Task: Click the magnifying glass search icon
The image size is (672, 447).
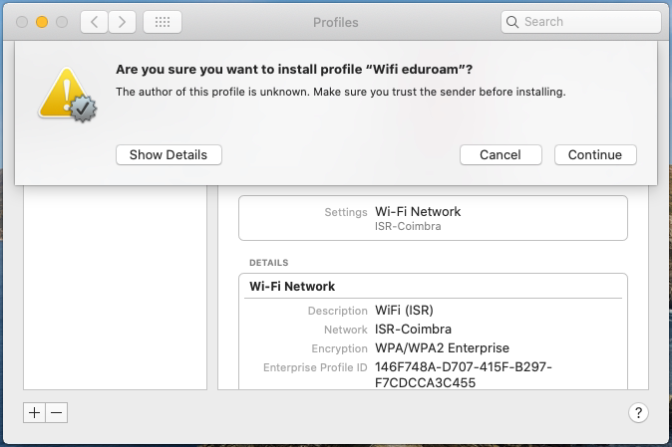Action: pos(512,22)
